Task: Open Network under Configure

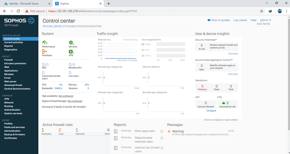Action: (x=9, y=103)
